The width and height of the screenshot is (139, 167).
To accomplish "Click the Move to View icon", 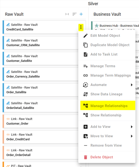I will [86, 136].
